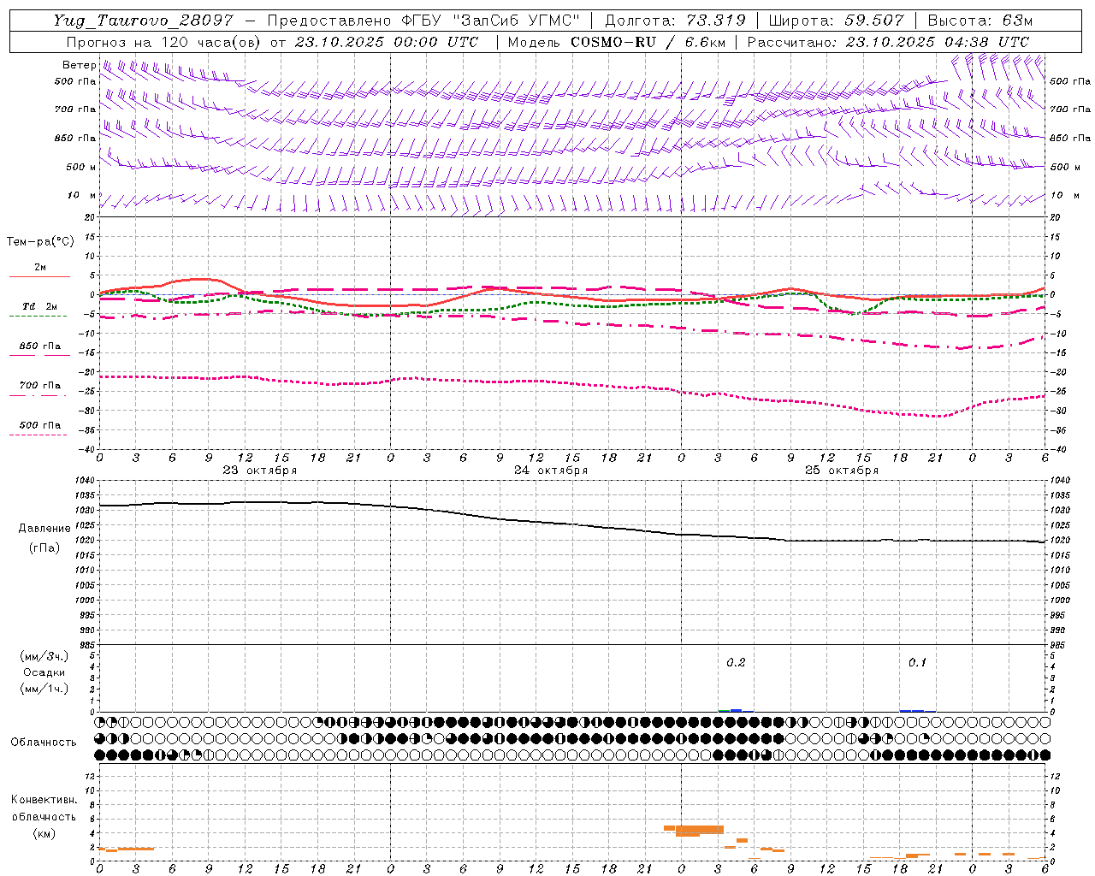Click the latitude value Широта: 59.507
Image resolution: width=1095 pixels, height=876 pixels.
pyautogui.click(x=836, y=21)
